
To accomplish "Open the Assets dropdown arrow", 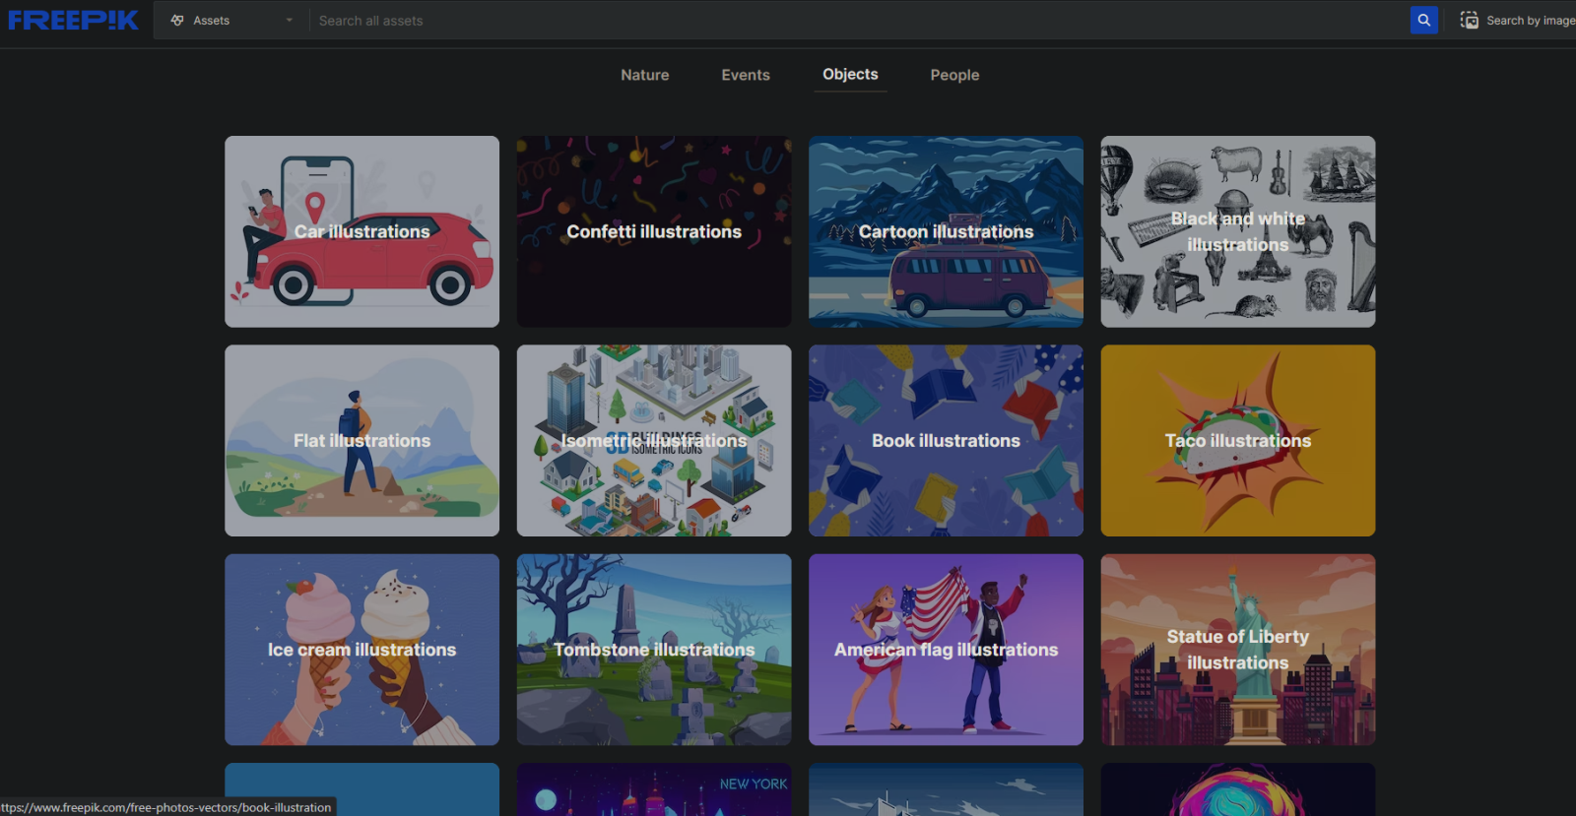I will point(290,20).
